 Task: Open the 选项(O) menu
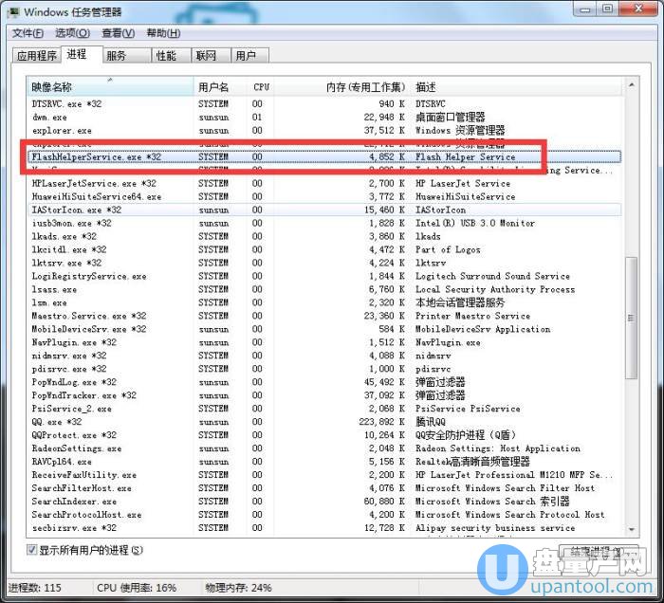[x=72, y=33]
